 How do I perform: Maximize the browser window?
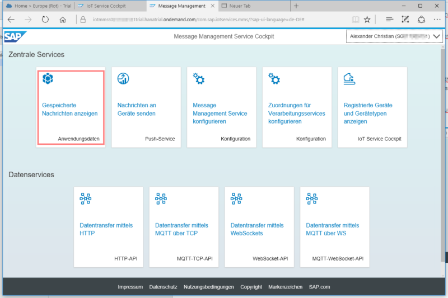[421, 6]
